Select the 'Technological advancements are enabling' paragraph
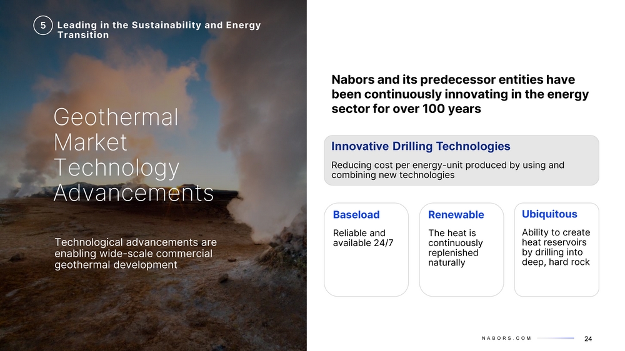The width and height of the screenshot is (625, 351). [136, 254]
